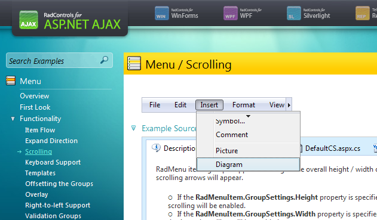377x220 pixels.
Task: Click the Menu heading in sidebar
Action: click(x=30, y=81)
